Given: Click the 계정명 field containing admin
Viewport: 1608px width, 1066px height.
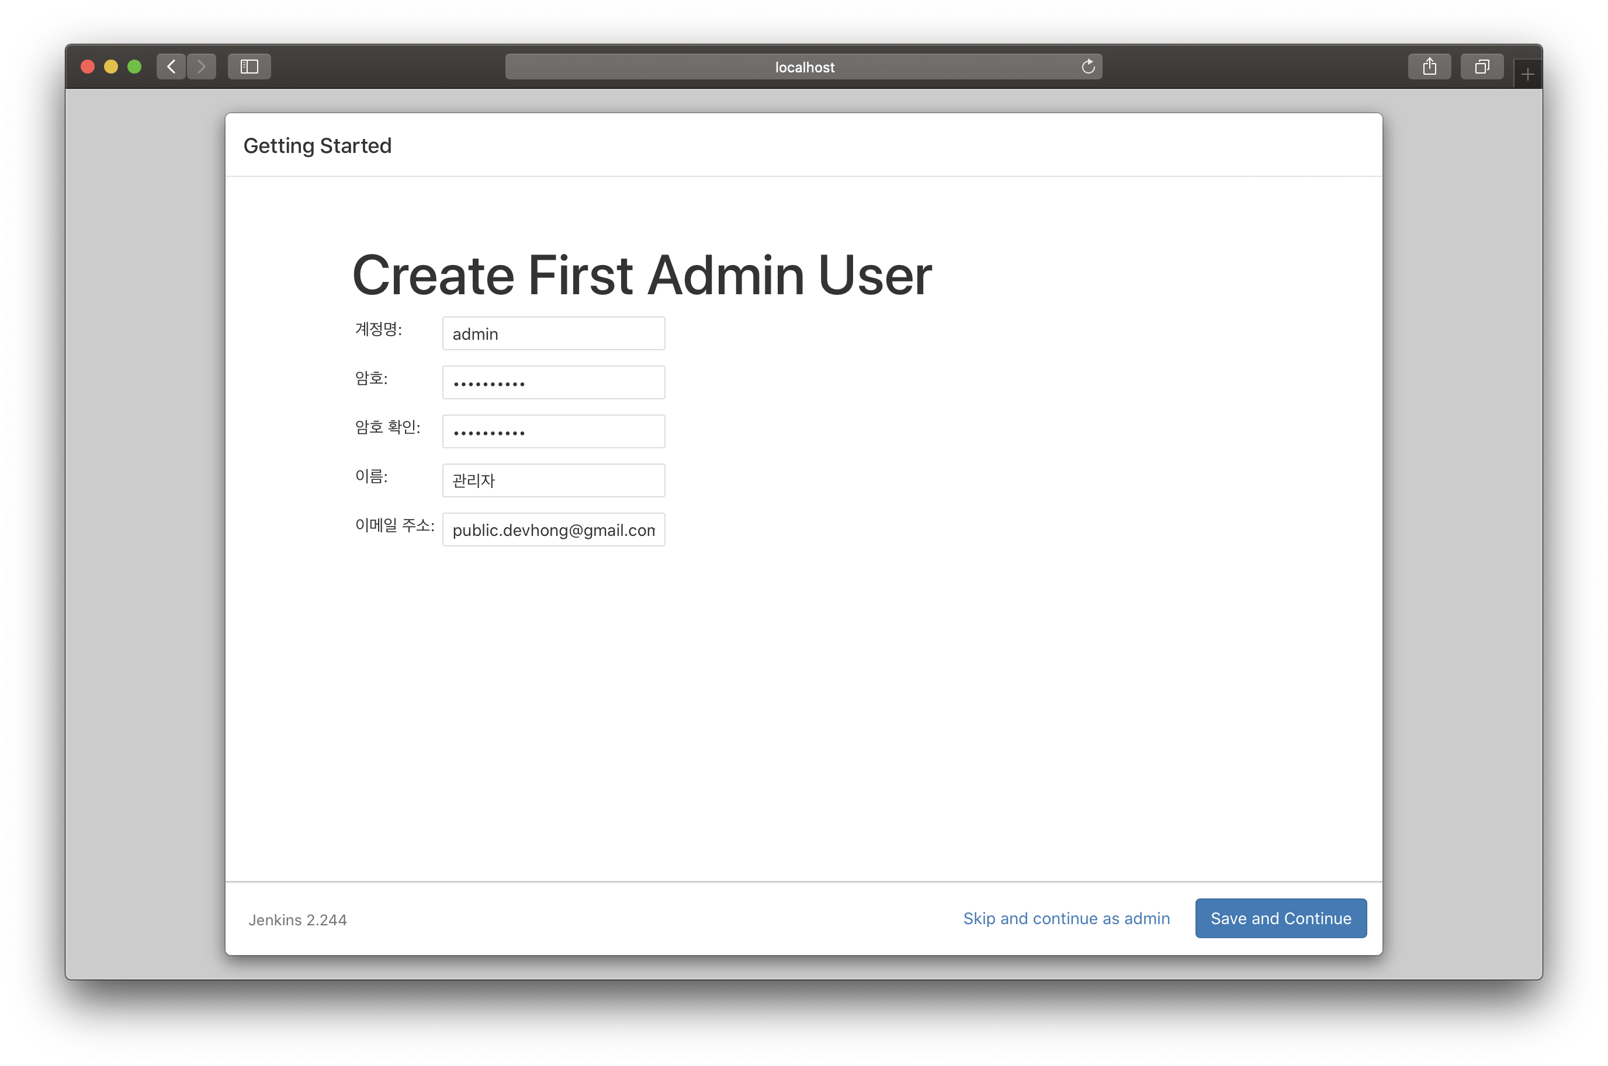Looking at the screenshot, I should coord(553,334).
